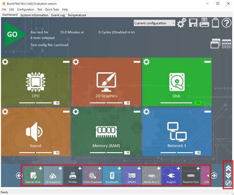Expand test tray with double up chevrons
Image resolution: width=234 pixels, height=195 pixels.
pyautogui.click(x=229, y=168)
